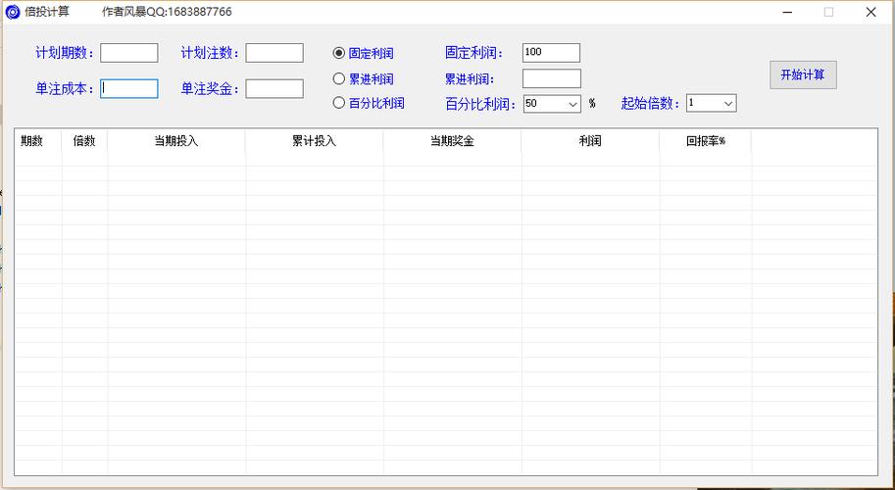Click the empty 累进利润 input field

(x=551, y=78)
